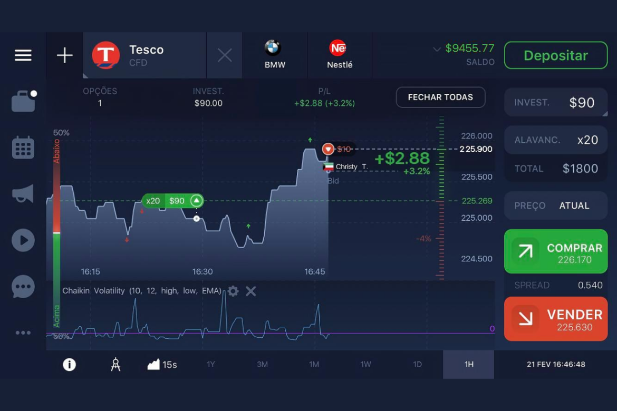The image size is (617, 411).
Task: Edit the INVEST. amount $90 field
Action: click(556, 102)
